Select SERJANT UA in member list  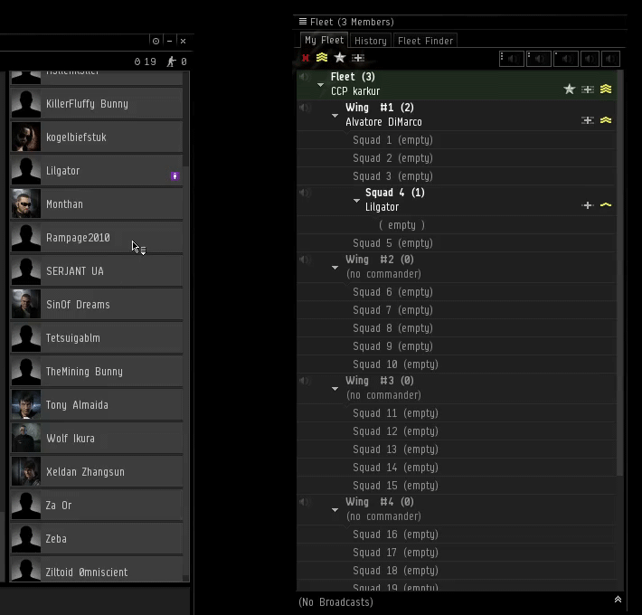(x=97, y=271)
